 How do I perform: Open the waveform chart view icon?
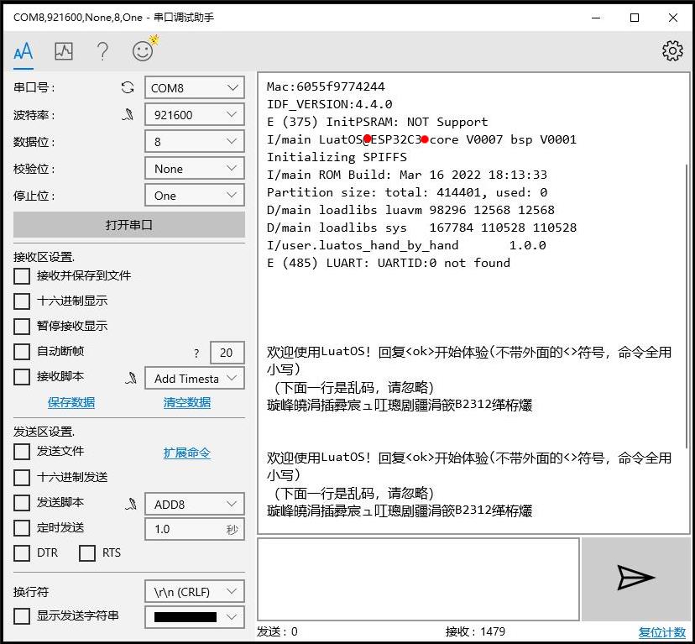tap(64, 51)
